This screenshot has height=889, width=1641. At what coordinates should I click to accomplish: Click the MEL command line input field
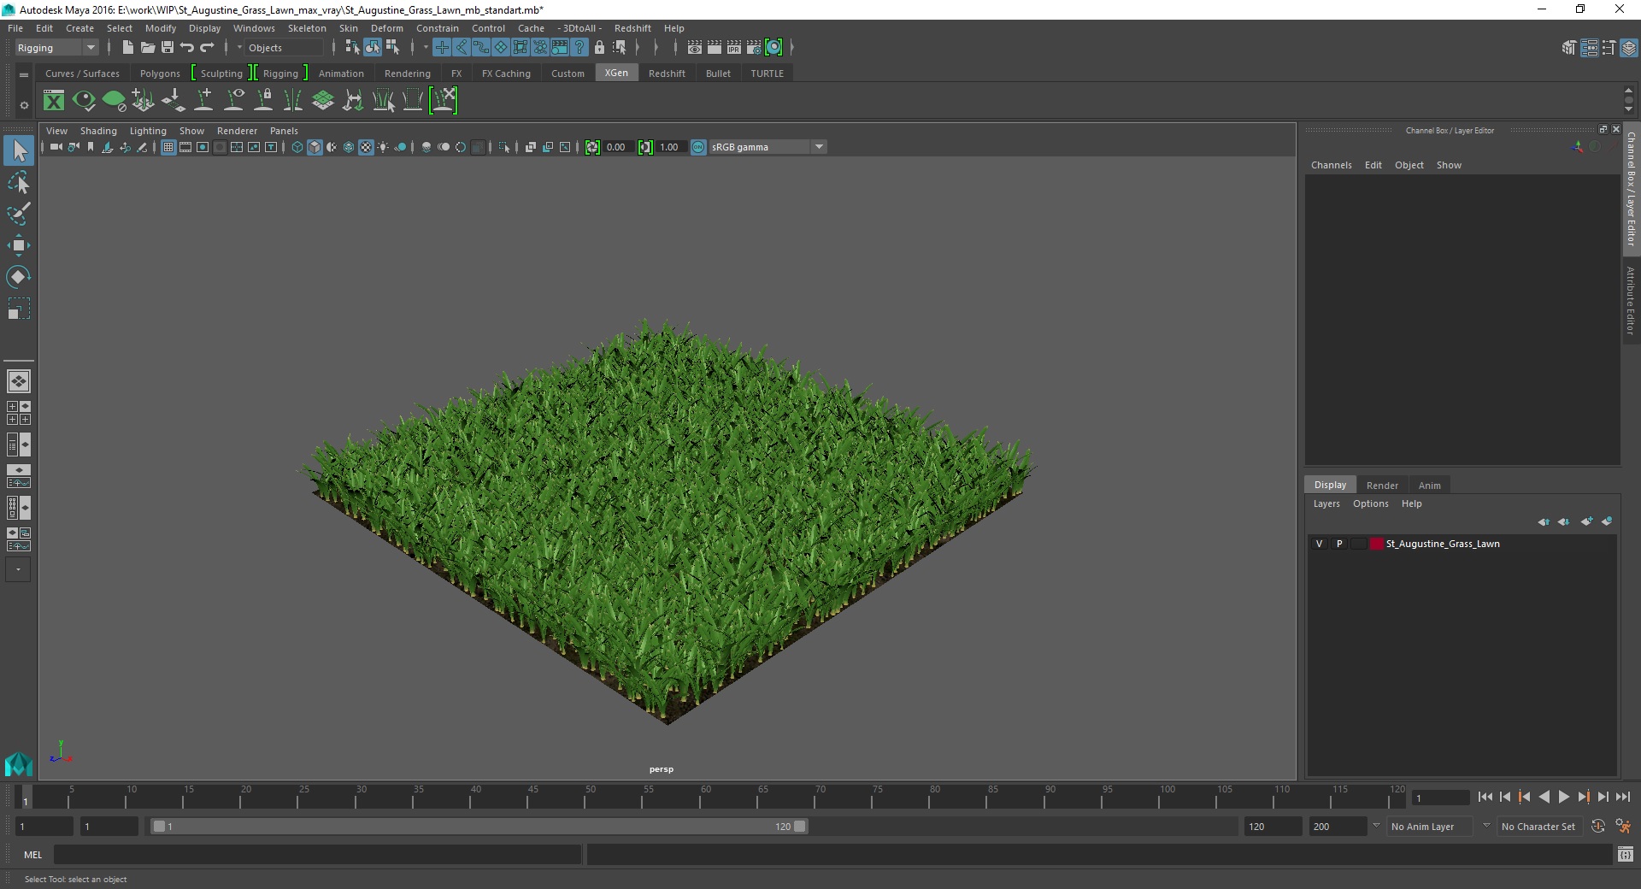318,854
